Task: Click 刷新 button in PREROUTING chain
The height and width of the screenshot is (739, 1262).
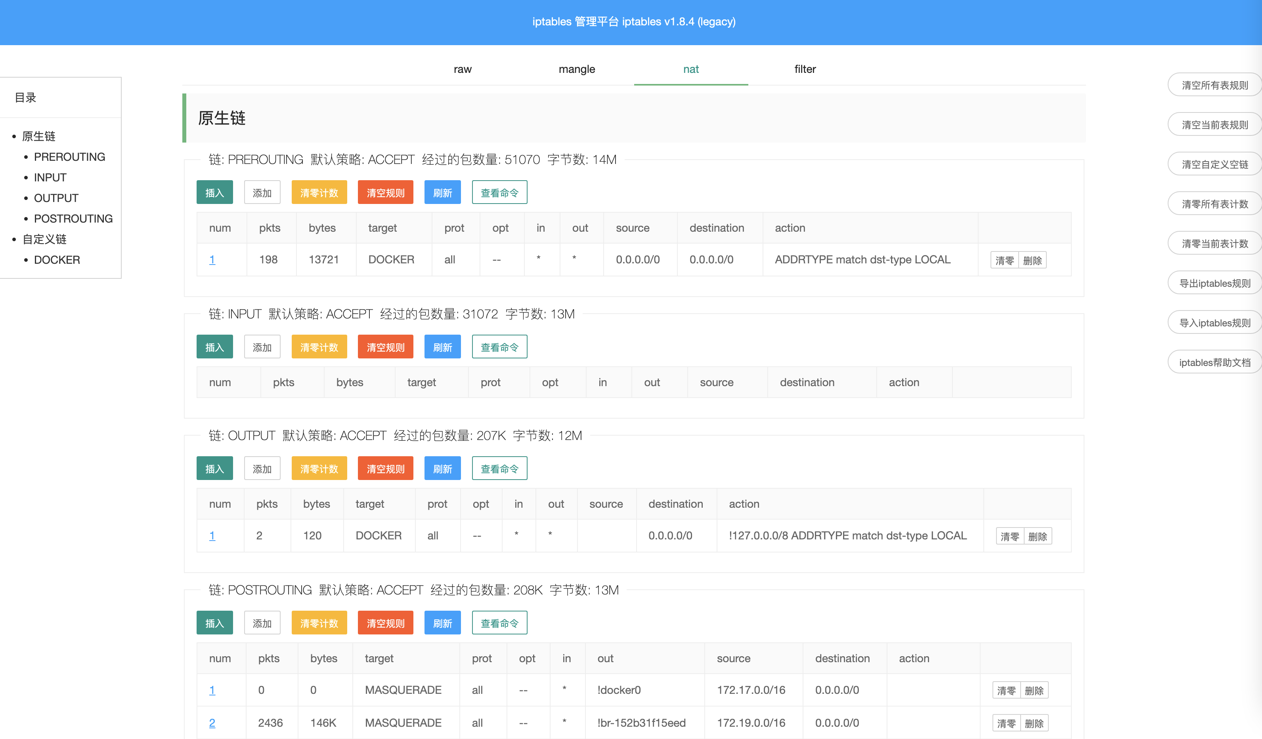Action: click(x=442, y=192)
